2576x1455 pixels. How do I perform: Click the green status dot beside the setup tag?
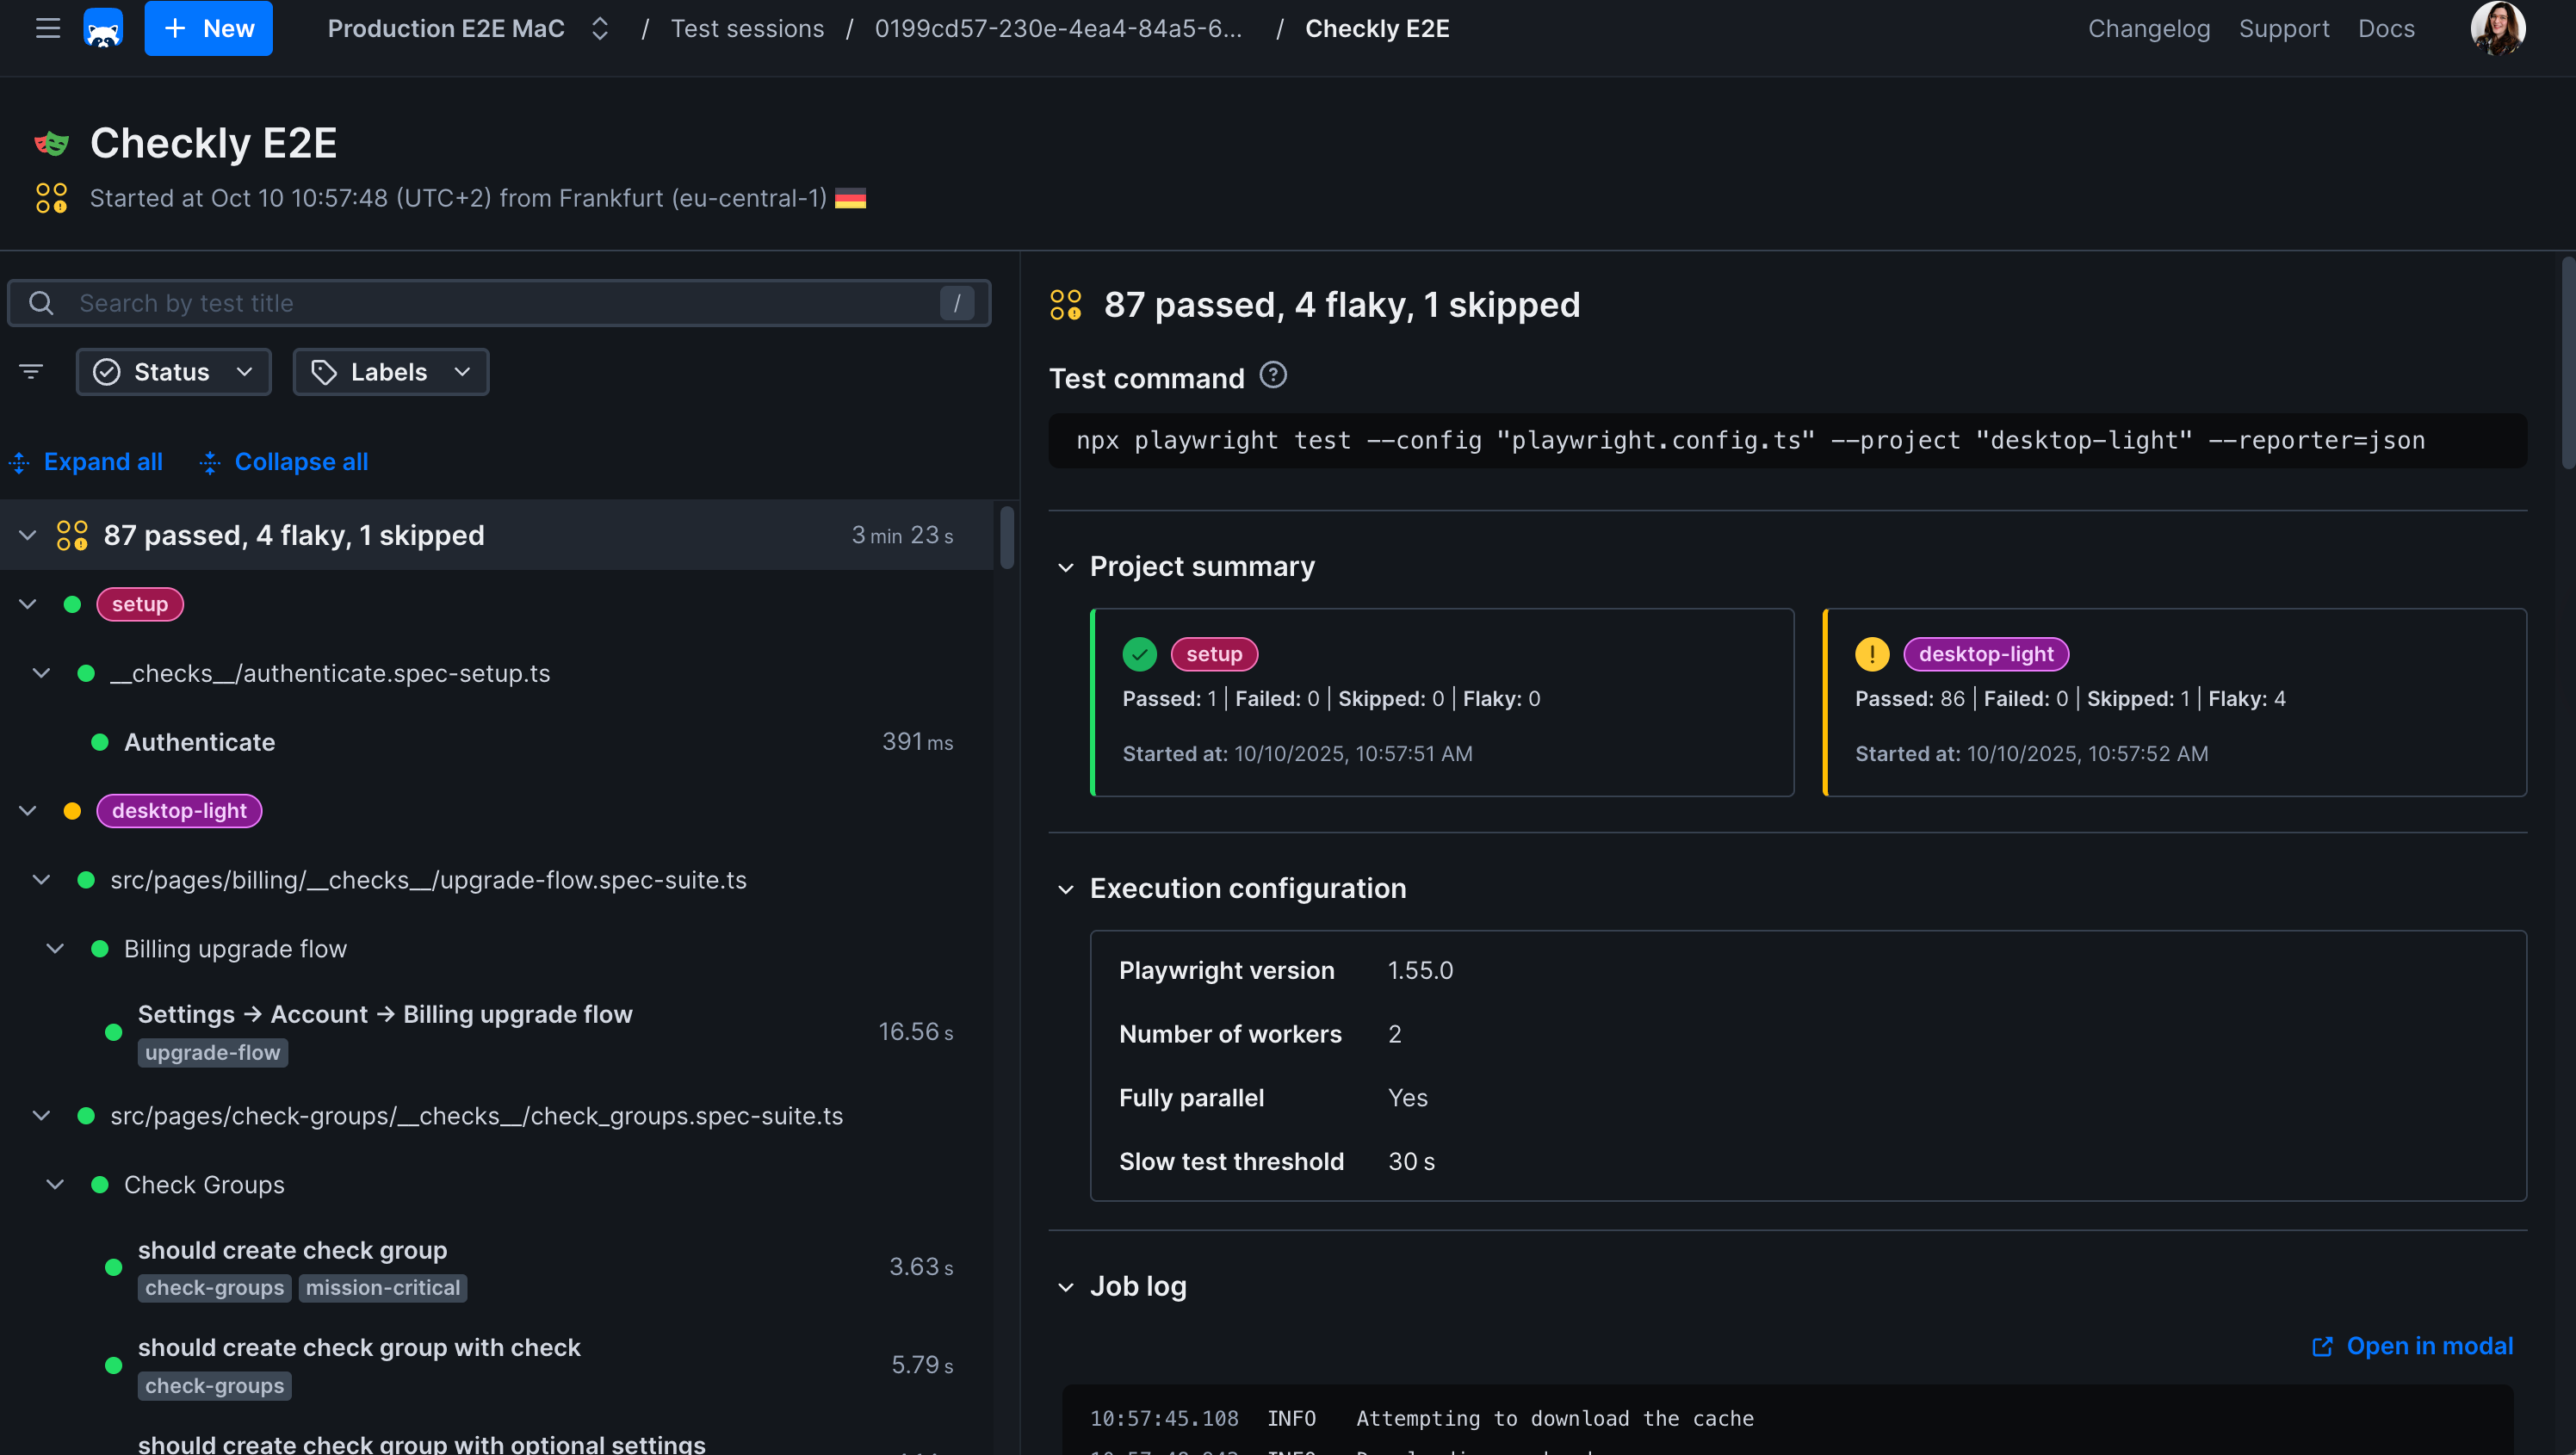pos(72,604)
